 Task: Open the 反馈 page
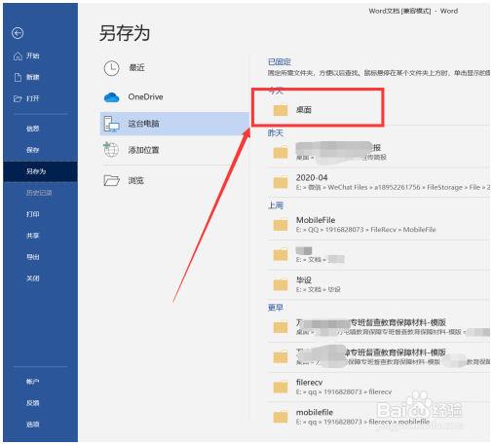(32, 403)
